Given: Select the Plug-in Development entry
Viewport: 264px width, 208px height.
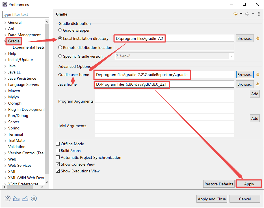Looking at the screenshot, I should pos(26,110).
